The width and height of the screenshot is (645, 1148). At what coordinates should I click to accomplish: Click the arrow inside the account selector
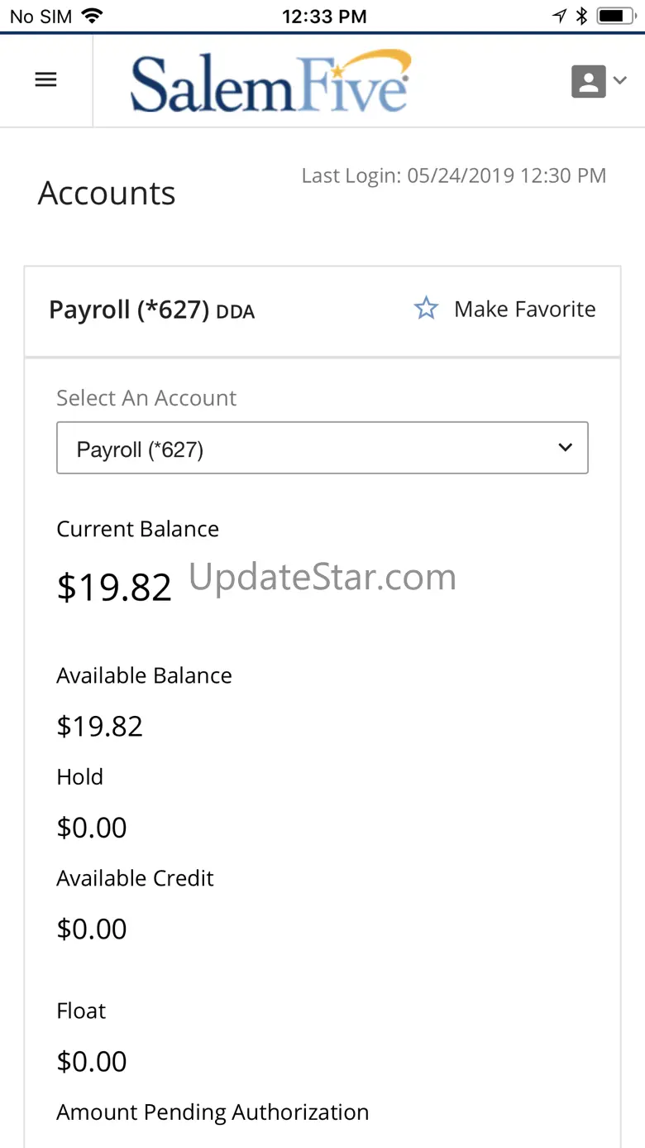click(566, 448)
